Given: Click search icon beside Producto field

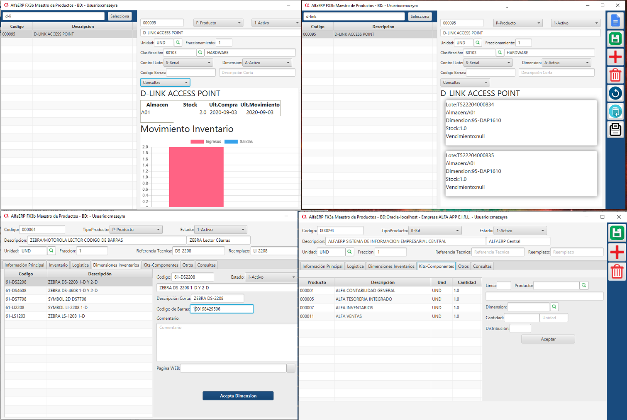Looking at the screenshot, I should (x=584, y=285).
